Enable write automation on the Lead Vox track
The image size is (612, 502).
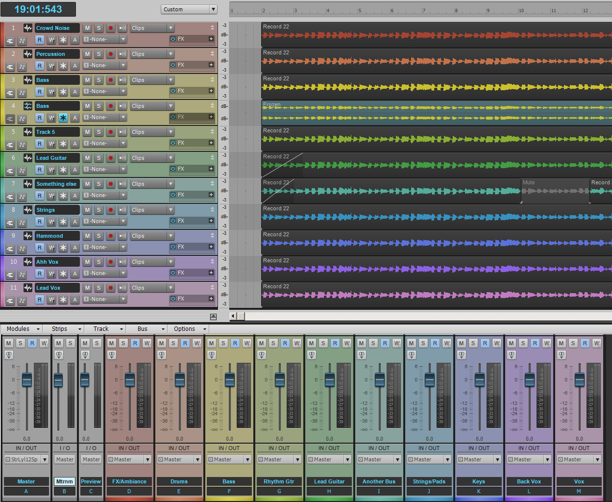coord(51,300)
